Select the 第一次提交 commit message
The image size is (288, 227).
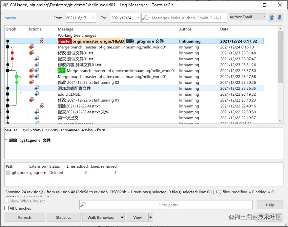point(68,118)
